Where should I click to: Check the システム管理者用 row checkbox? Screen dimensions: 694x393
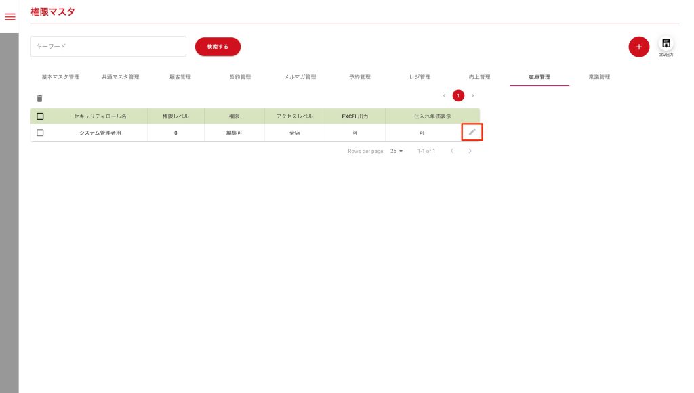tap(40, 133)
